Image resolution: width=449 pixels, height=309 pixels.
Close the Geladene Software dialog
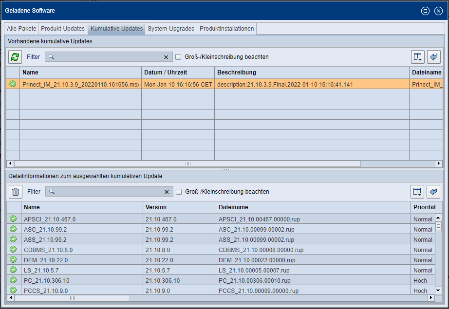pyautogui.click(x=438, y=11)
